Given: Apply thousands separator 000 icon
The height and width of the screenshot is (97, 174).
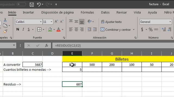Looking at the screenshot, I should point(156,29).
